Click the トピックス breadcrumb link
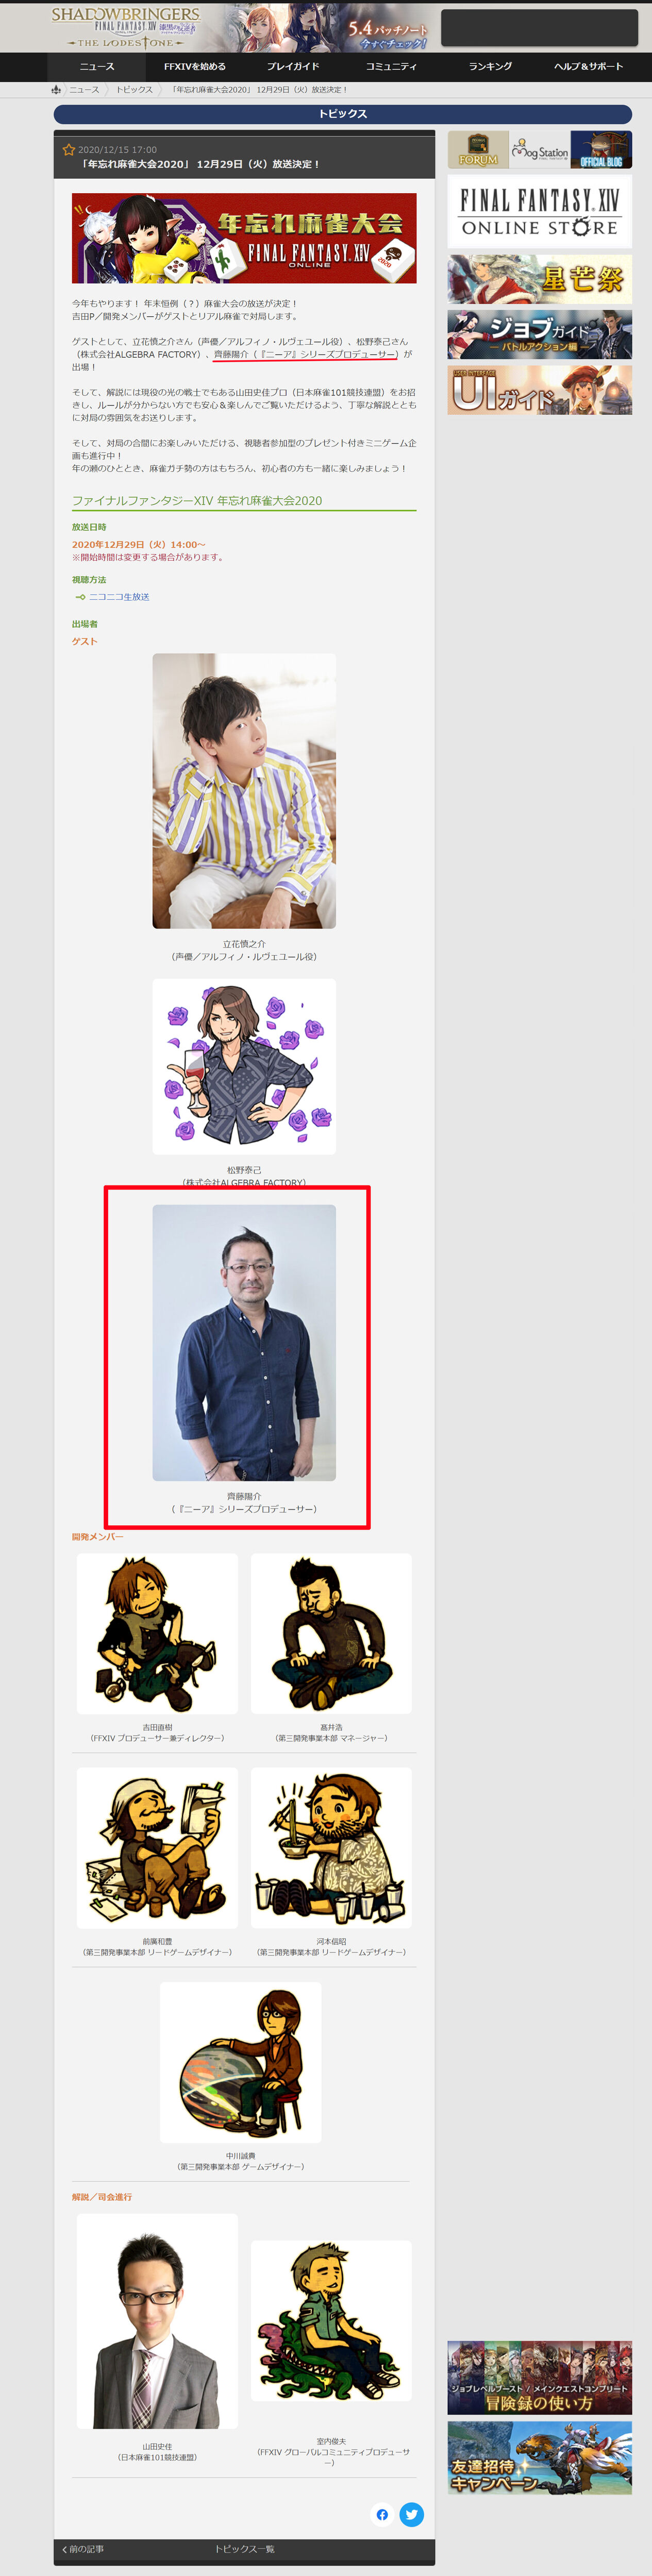Screen dimensions: 652x2576 (x=134, y=90)
